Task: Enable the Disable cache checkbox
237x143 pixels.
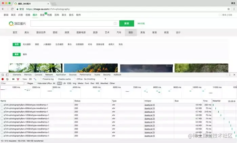Action: tap(56, 79)
